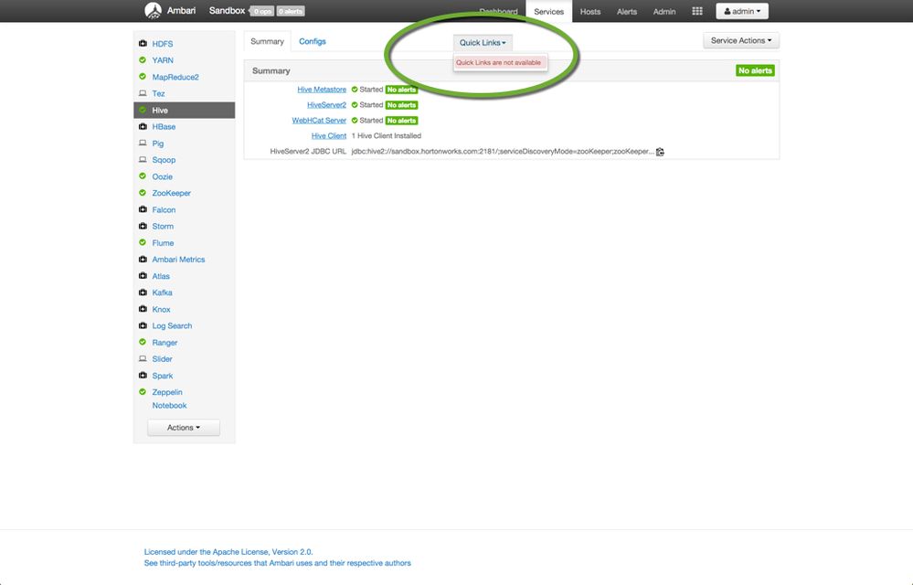This screenshot has height=585, width=913.
Task: Go to the Dashboard menu
Action: coord(498,11)
